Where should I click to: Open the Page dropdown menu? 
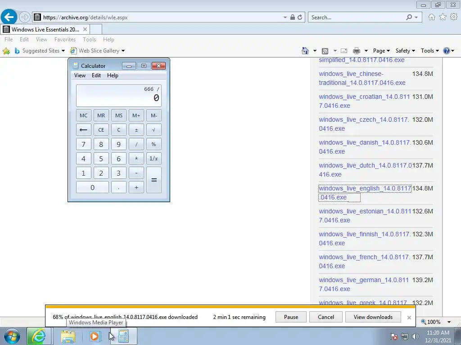click(381, 51)
